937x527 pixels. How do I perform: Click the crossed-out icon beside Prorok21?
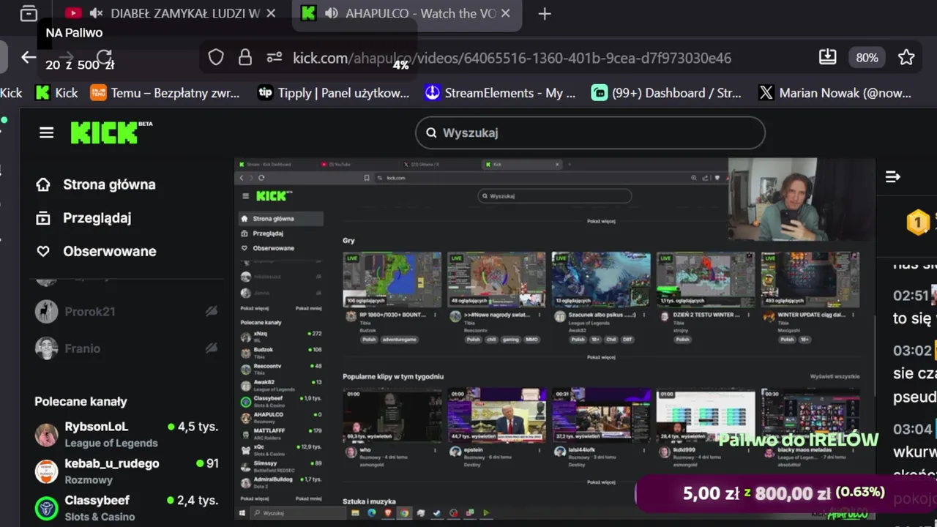212,312
